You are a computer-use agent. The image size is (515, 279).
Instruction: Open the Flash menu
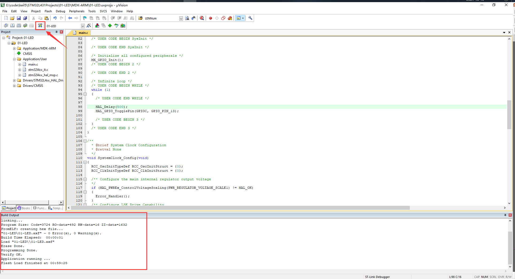pyautogui.click(x=48, y=11)
